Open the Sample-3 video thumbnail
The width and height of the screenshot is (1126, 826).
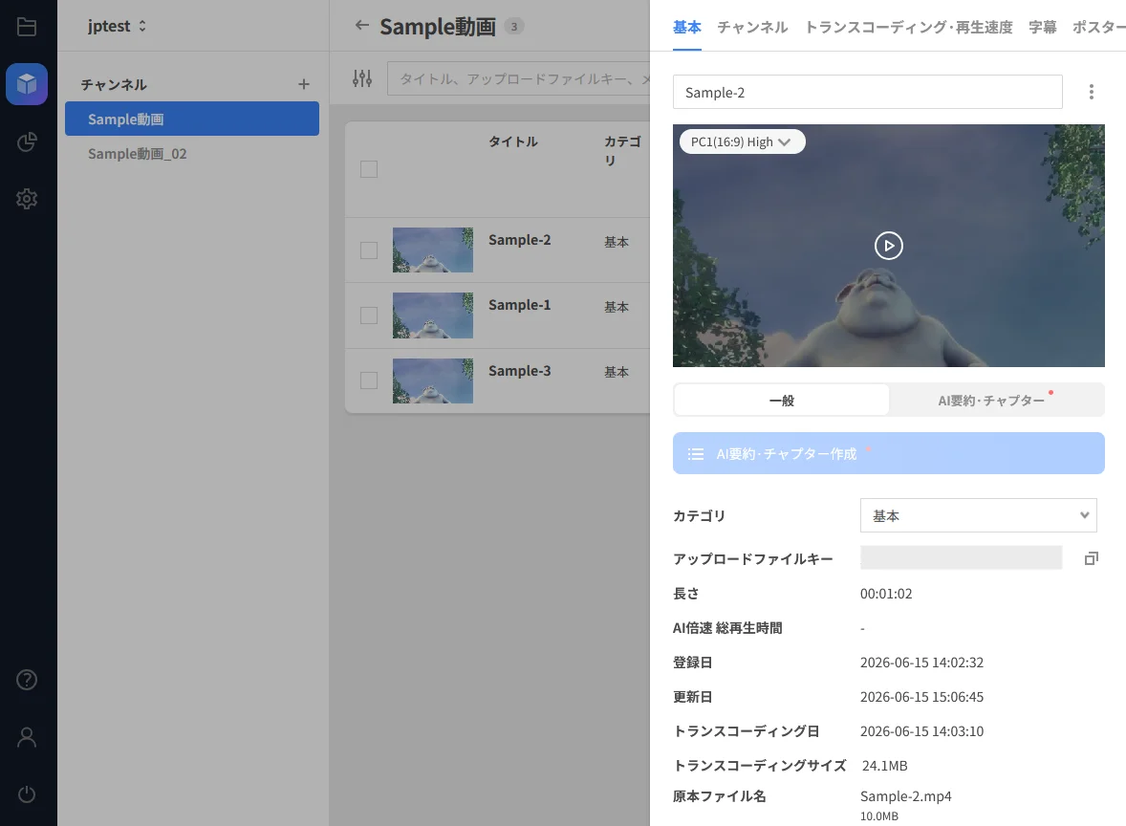pyautogui.click(x=432, y=380)
